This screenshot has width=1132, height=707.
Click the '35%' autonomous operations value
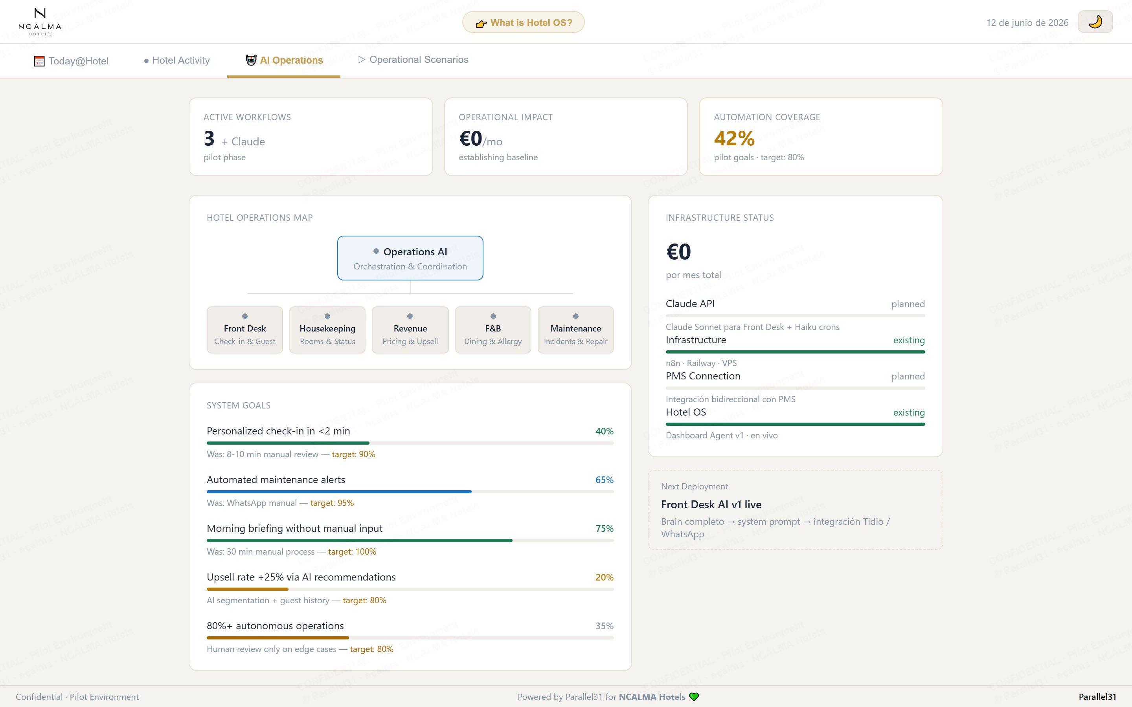point(605,626)
